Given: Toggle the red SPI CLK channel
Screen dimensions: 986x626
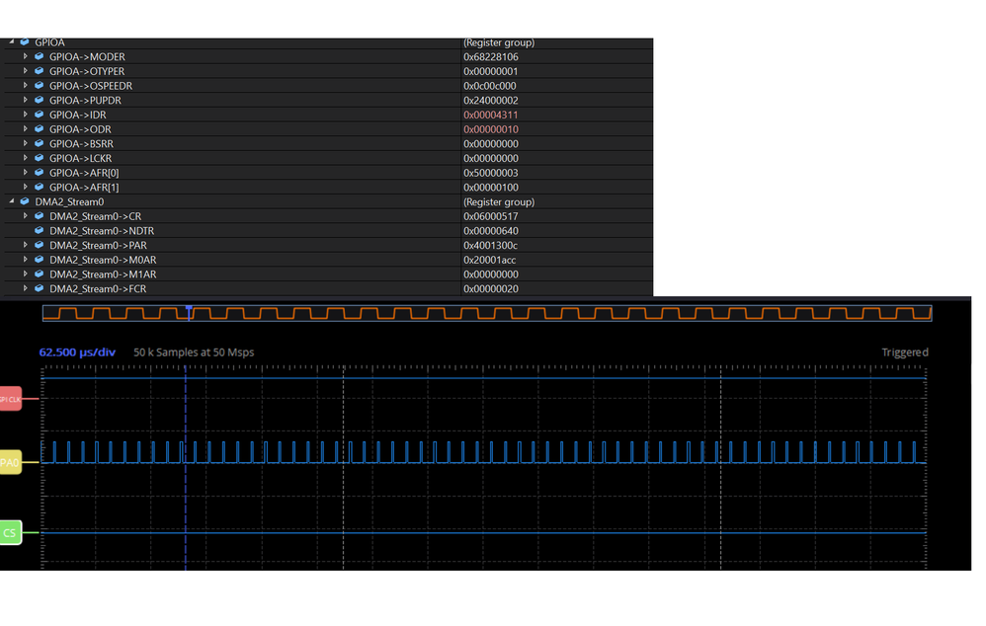Looking at the screenshot, I should 10,399.
